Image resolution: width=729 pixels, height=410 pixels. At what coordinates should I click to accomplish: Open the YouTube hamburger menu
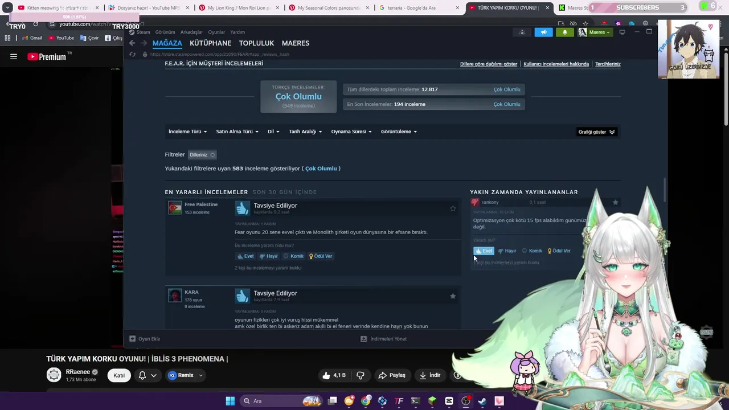(x=14, y=56)
